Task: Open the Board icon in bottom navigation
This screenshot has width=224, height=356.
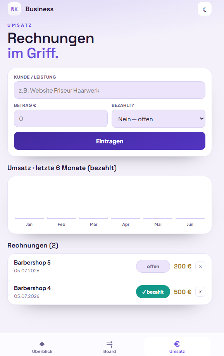Action: click(x=110, y=344)
